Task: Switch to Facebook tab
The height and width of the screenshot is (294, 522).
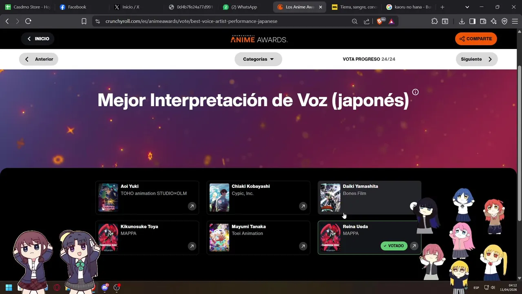Action: [82, 7]
